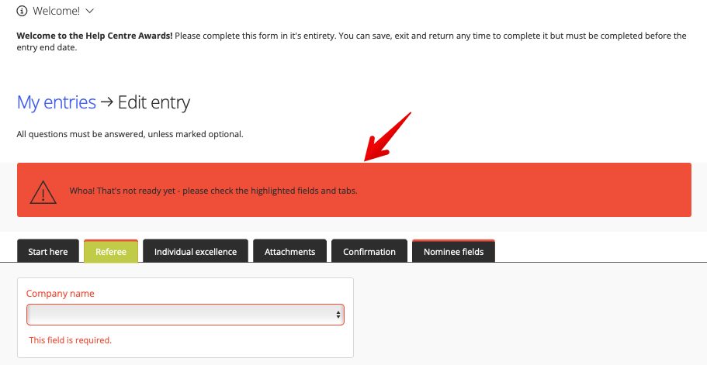Collapse the Welcome! section chevron
Viewport: 707px width, 365px height.
(x=90, y=11)
